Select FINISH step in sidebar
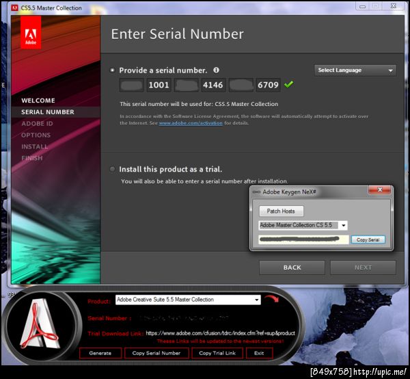The image size is (410, 379). pyautogui.click(x=32, y=158)
